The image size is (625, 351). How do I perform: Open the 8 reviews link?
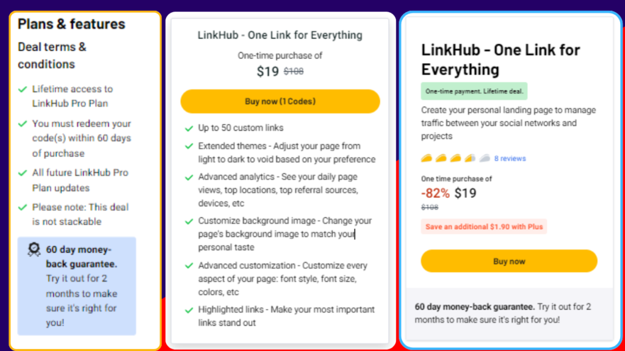pos(510,158)
